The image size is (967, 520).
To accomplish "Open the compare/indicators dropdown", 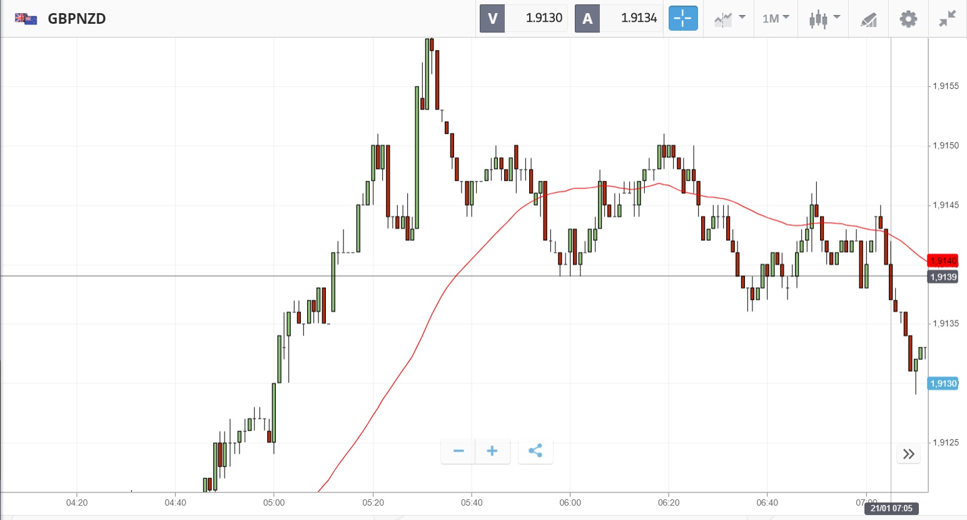I will [x=729, y=18].
